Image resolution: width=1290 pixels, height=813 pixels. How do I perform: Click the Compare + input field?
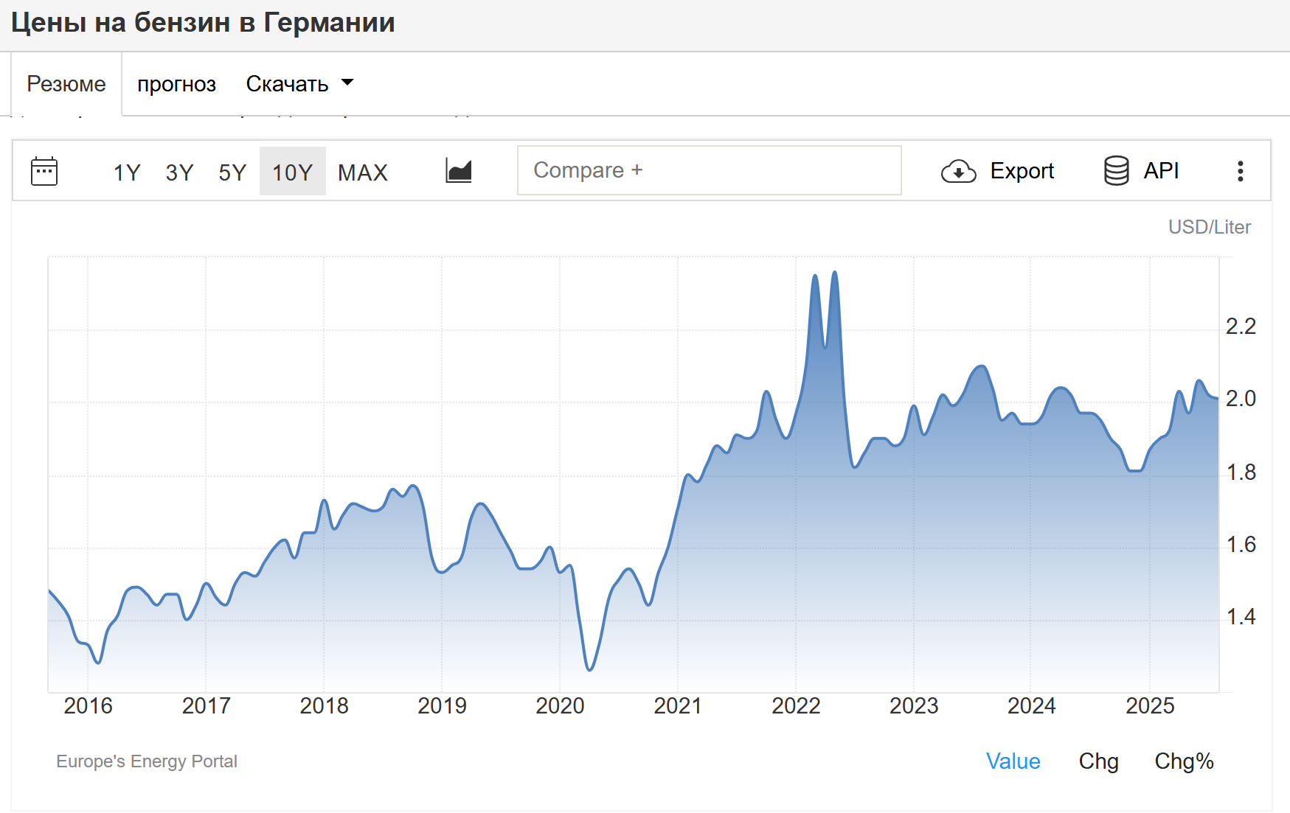click(x=710, y=170)
